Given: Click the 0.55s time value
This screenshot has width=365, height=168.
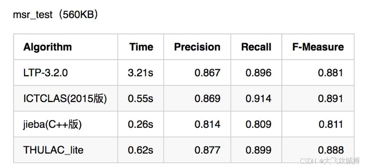Looking at the screenshot, I should pyautogui.click(x=141, y=99).
